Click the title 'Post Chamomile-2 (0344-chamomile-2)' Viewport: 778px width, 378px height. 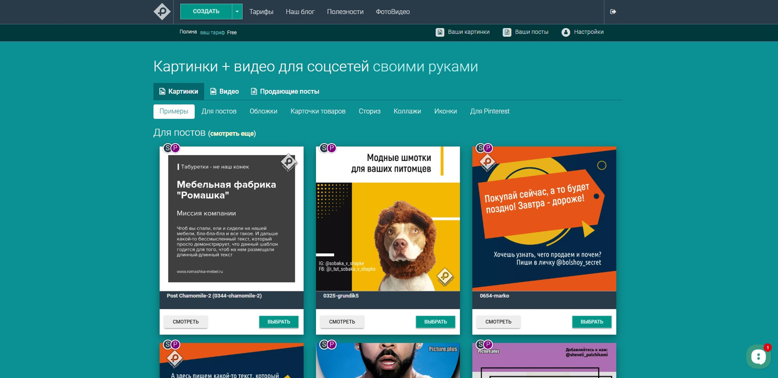click(214, 296)
